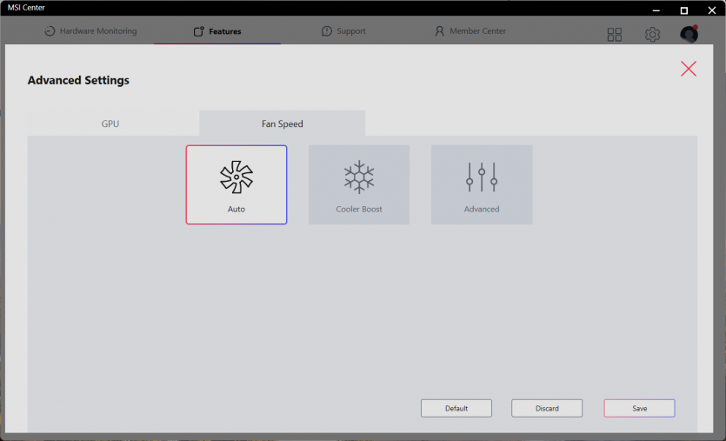The image size is (726, 441).
Task: Open the Support section
Action: click(x=343, y=31)
